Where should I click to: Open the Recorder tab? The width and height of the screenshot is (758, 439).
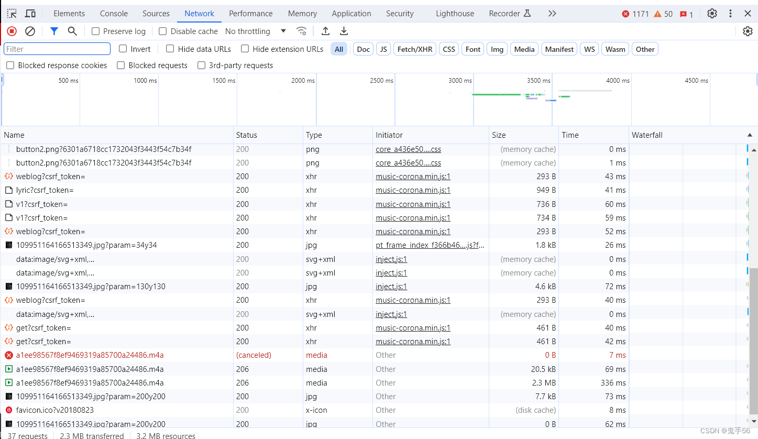tap(510, 14)
